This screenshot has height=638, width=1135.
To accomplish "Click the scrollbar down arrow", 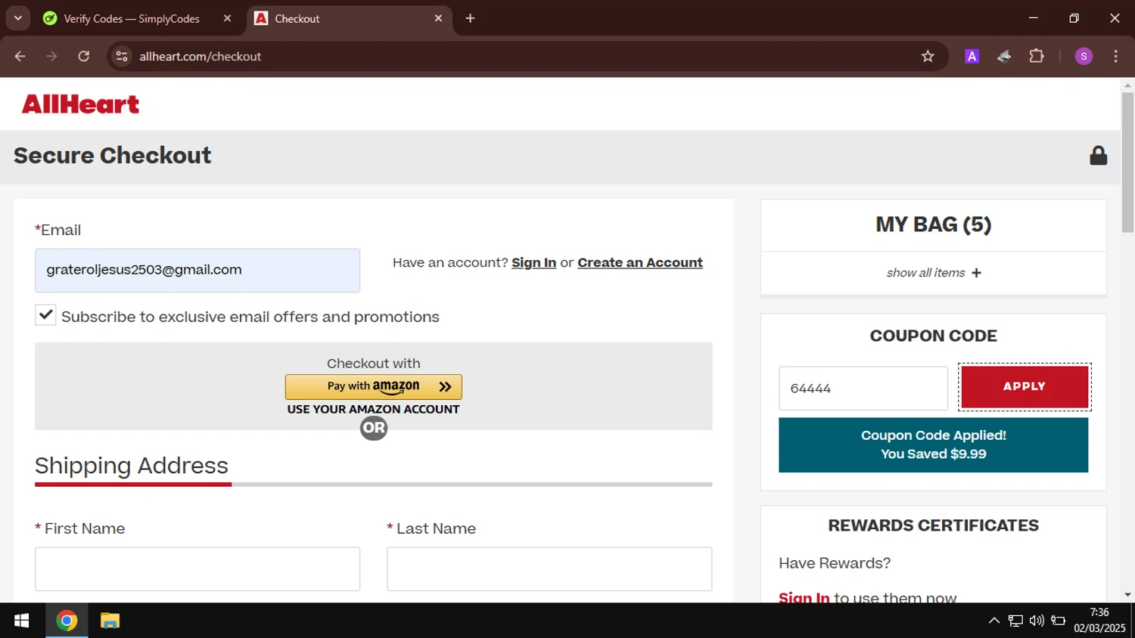I will click(1127, 595).
